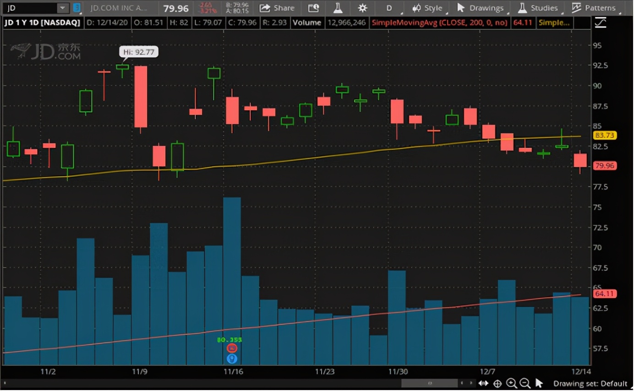The width and height of the screenshot is (634, 391).
Task: Open the flask quick study icon
Action: [x=338, y=8]
